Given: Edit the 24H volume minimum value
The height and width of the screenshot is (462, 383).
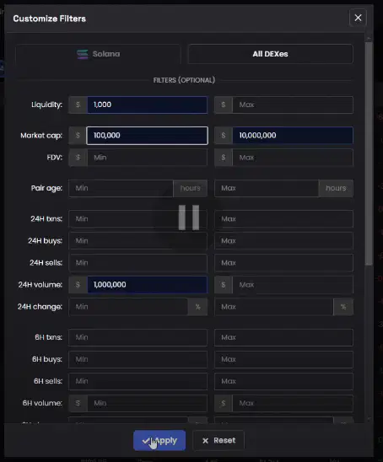Looking at the screenshot, I should (x=147, y=285).
